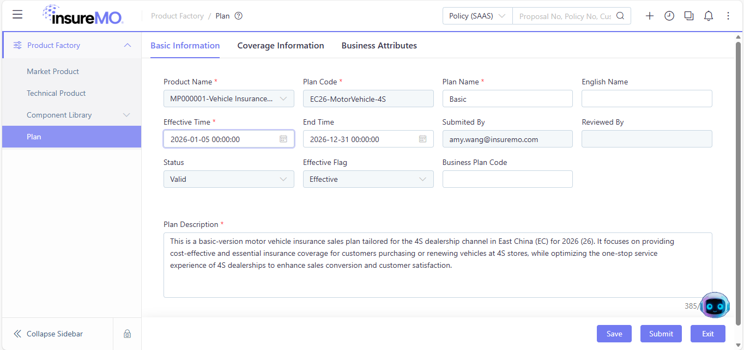Viewport: 744px width, 350px height.
Task: Open the chatbot assistant robot icon
Action: point(715,306)
